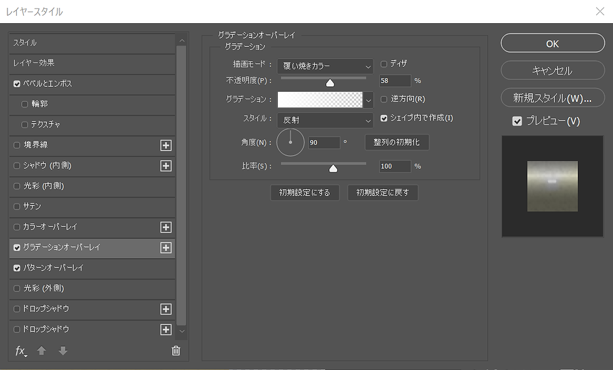Click 新規スタイル(W)... button
This screenshot has width=613, height=370.
pyautogui.click(x=552, y=97)
